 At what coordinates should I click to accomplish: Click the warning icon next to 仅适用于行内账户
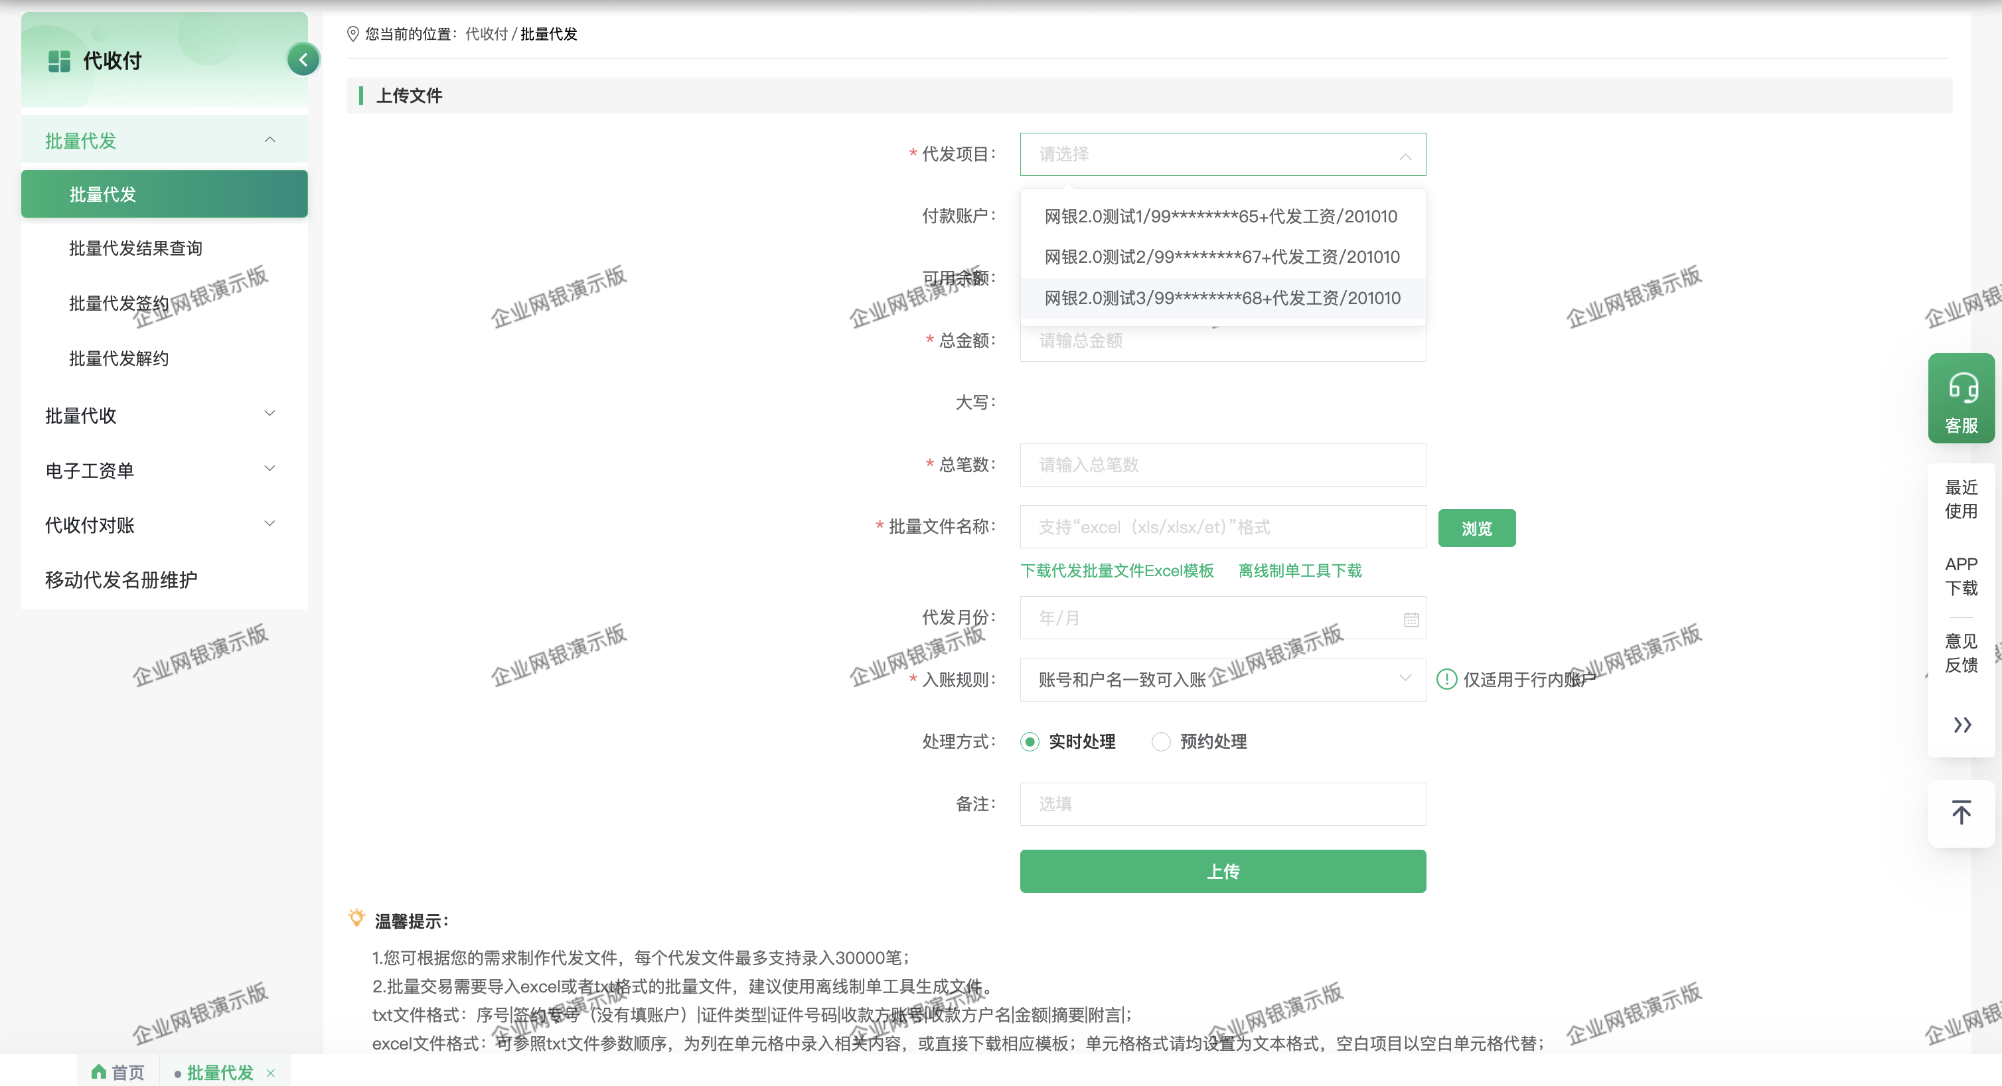[x=1446, y=678]
